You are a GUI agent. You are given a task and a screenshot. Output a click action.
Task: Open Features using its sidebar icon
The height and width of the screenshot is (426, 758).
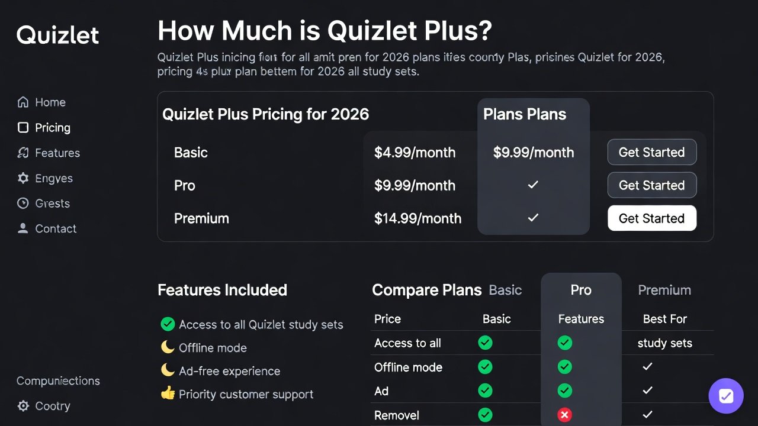[x=23, y=153]
